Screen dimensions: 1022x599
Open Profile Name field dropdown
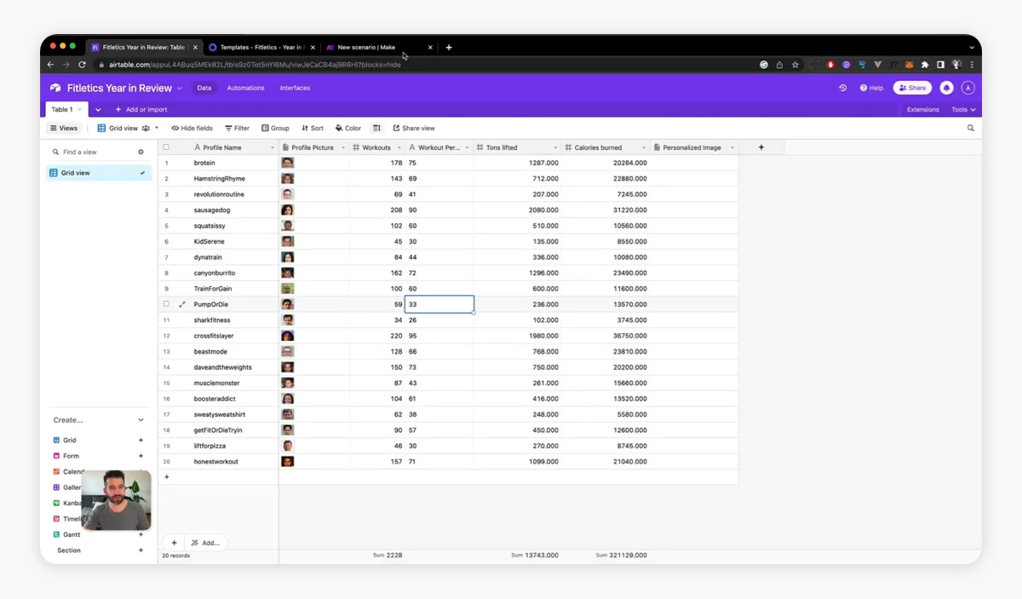point(271,147)
